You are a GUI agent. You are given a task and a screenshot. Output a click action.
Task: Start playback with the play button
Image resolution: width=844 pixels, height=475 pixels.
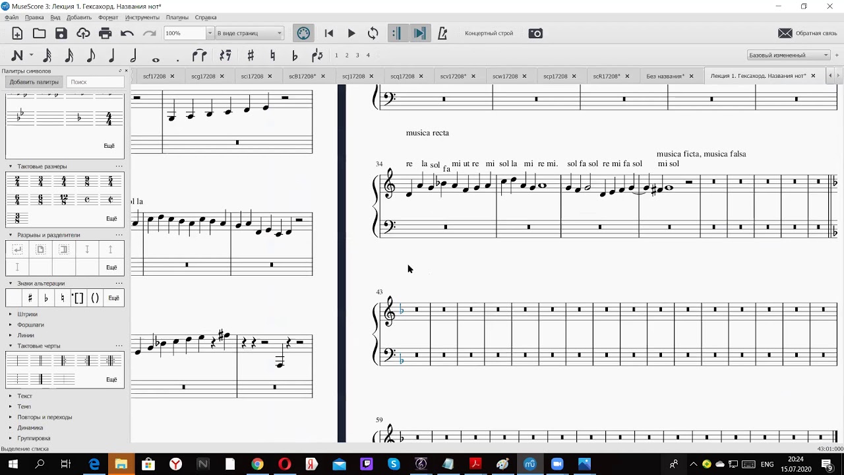point(351,33)
